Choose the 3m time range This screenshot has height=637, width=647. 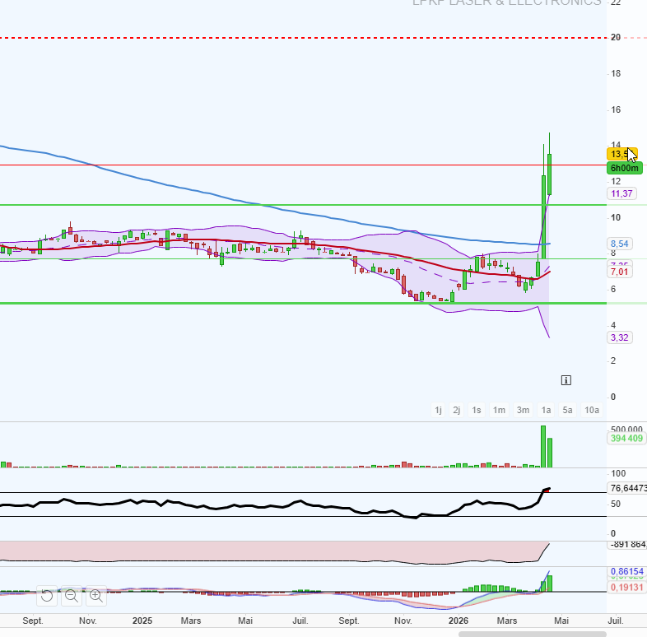point(523,410)
